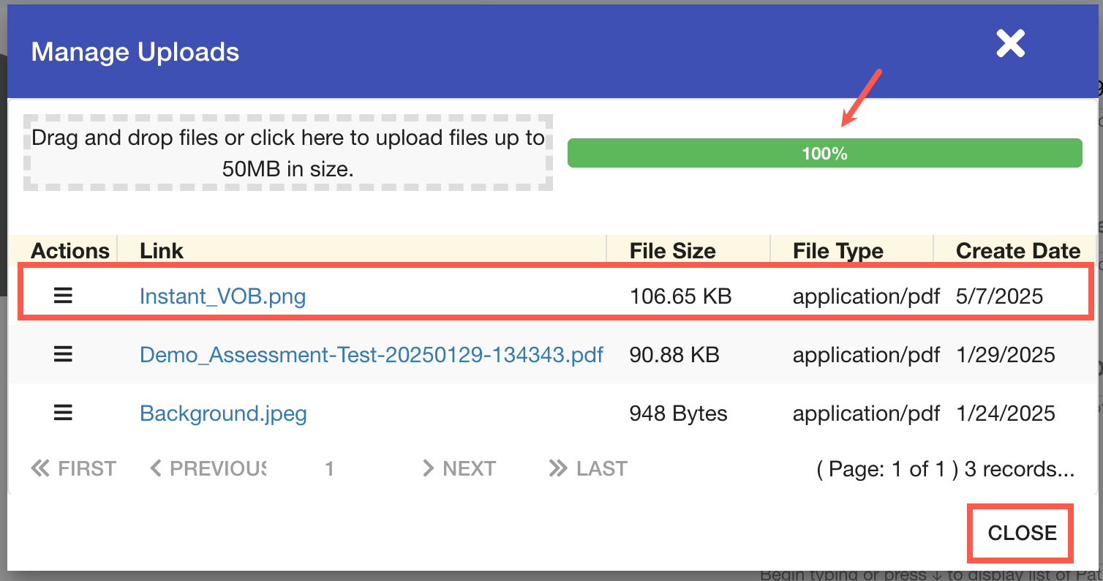The height and width of the screenshot is (581, 1103).
Task: Sort by the File Type column header
Action: coord(837,251)
